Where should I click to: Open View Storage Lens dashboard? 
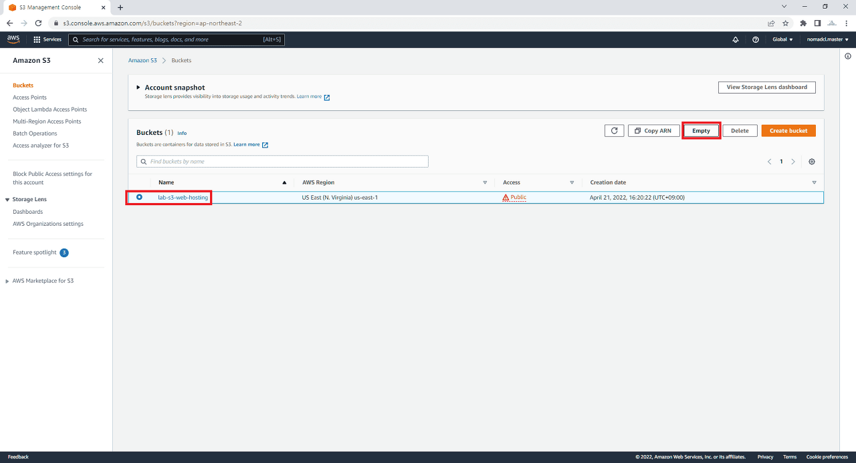click(766, 88)
